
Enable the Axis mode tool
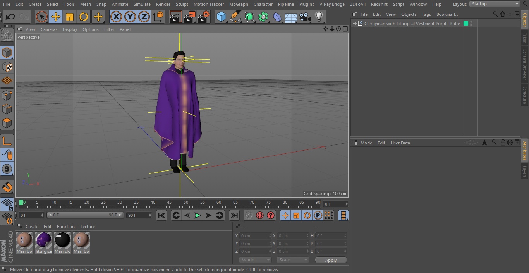tap(7, 141)
